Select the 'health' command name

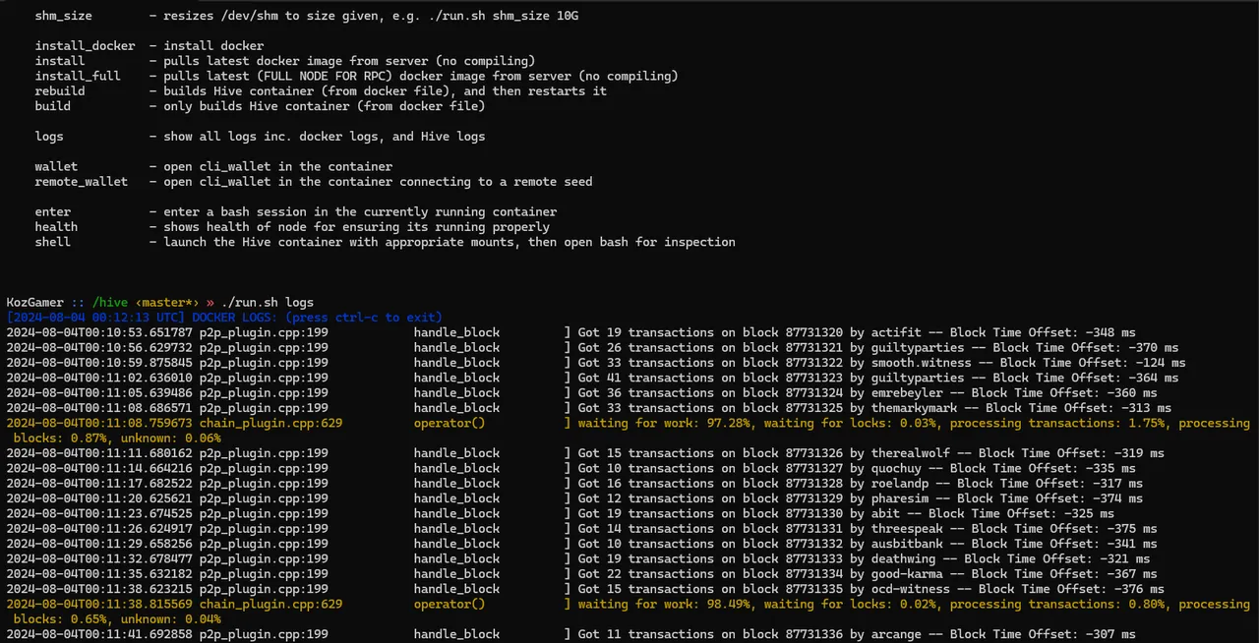56,227
